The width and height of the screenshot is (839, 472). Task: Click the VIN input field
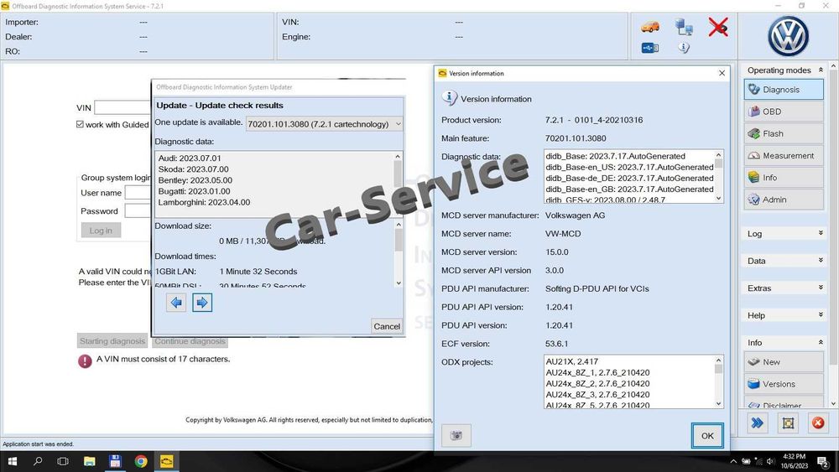122,107
